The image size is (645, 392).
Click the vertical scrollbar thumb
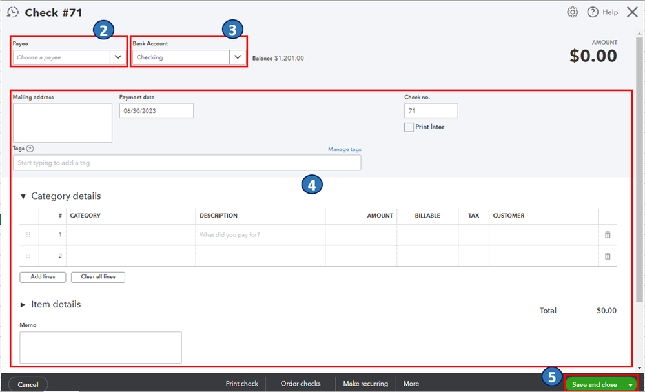[639, 169]
